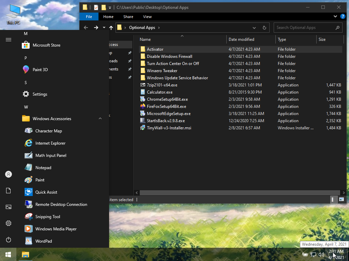
Task: Sort files by the Size column
Action: point(330,39)
